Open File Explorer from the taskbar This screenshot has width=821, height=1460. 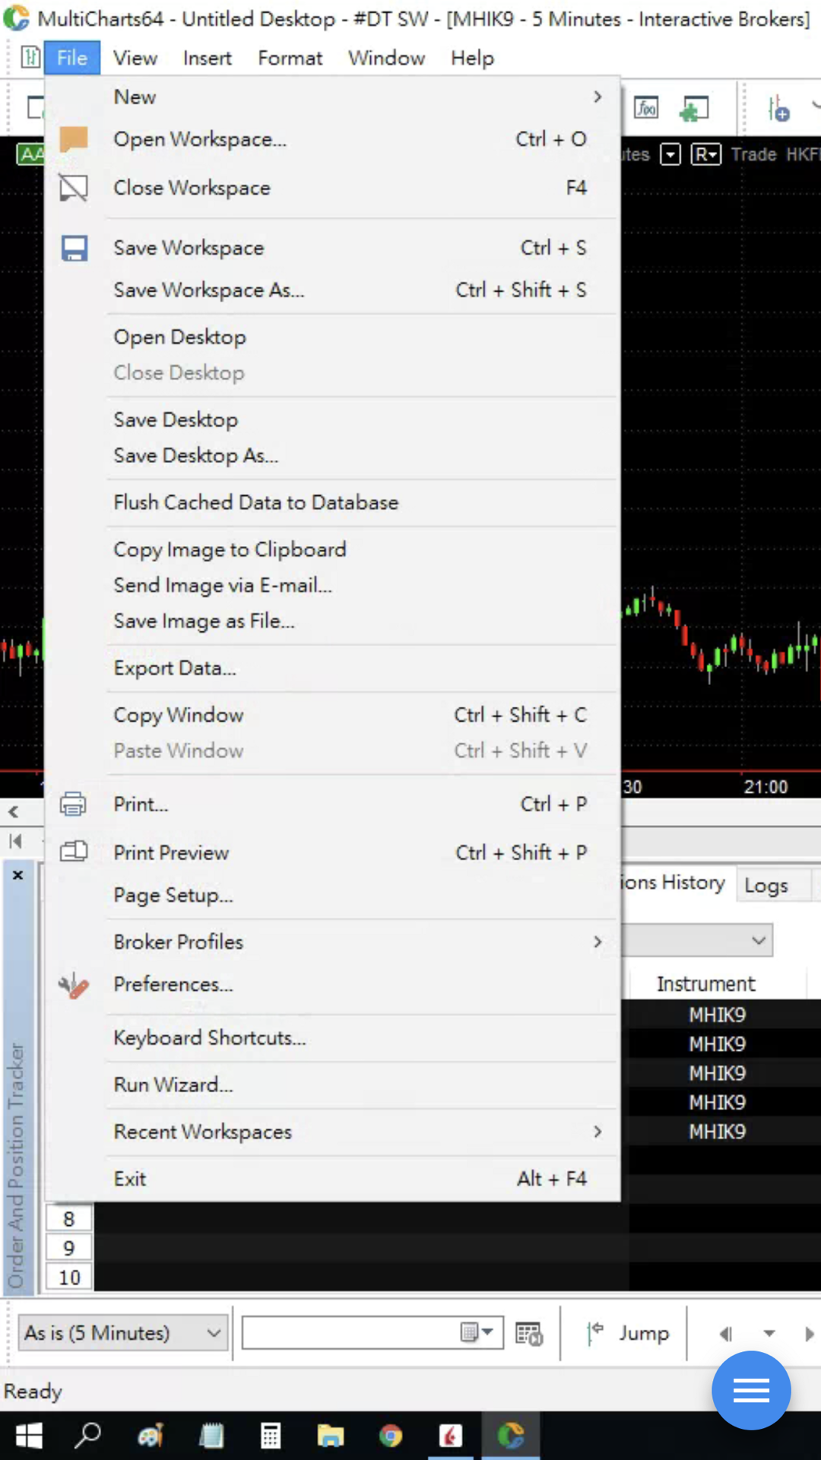pos(331,1436)
